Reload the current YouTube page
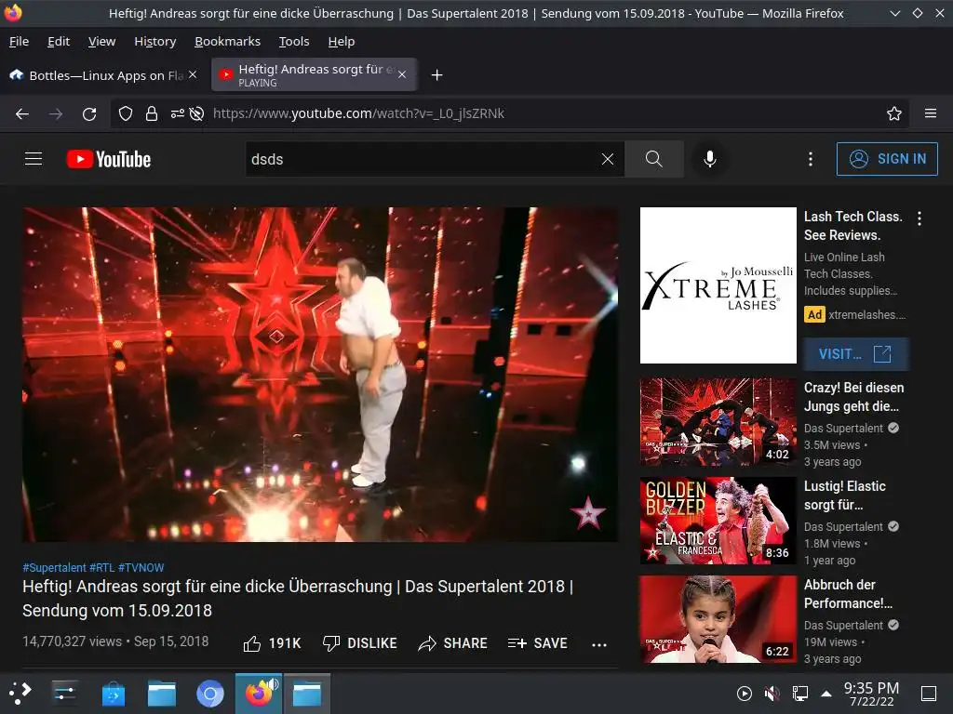953x714 pixels. 89,113
